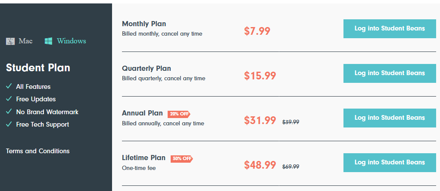Image resolution: width=440 pixels, height=191 pixels.
Task: Click the Mac platform icon
Action: [10, 41]
